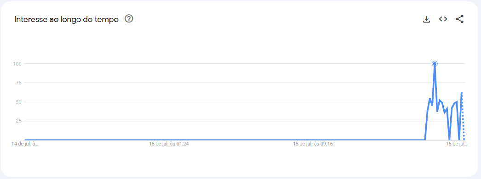Click the last truncated '15 de jul...' axis label
Image resolution: width=481 pixels, height=179 pixels.
click(x=457, y=144)
